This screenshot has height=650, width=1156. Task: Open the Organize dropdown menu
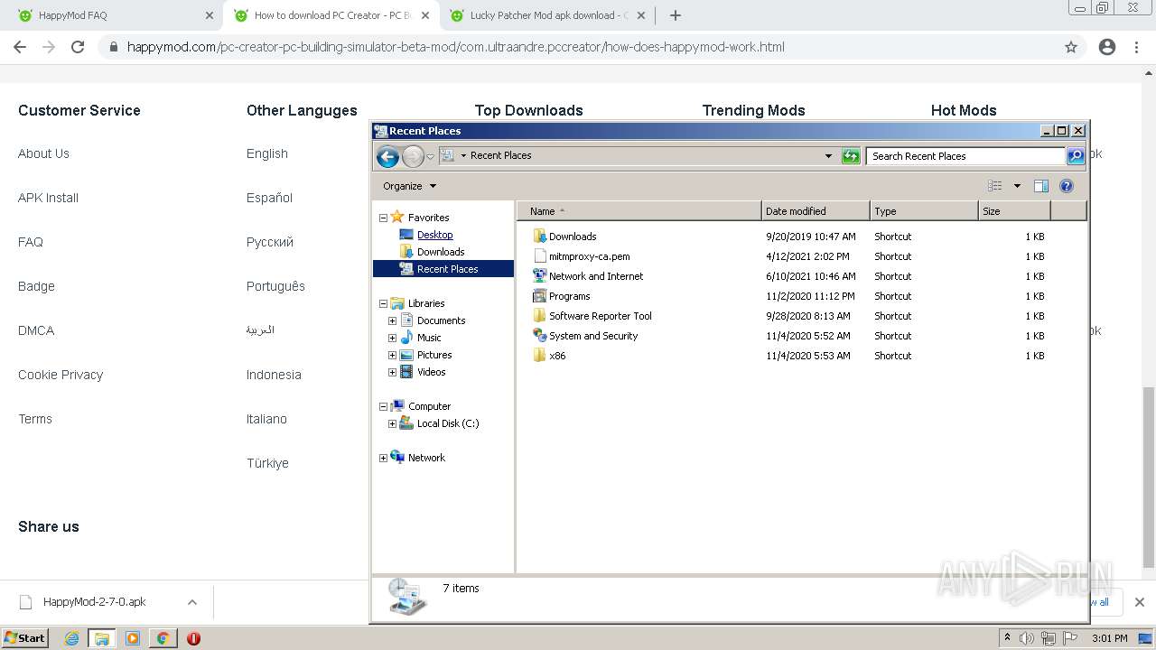(x=409, y=186)
